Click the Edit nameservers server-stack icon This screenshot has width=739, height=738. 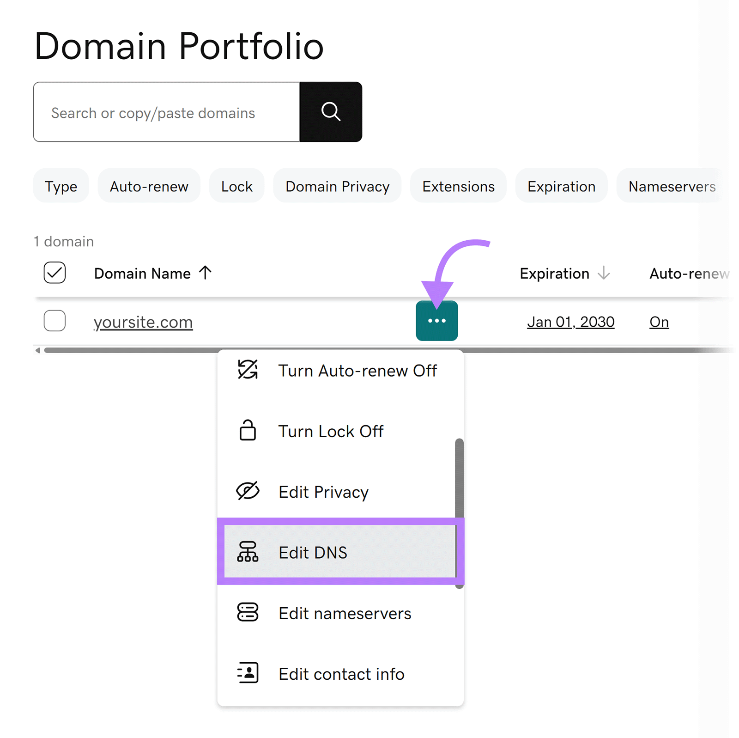pos(248,613)
